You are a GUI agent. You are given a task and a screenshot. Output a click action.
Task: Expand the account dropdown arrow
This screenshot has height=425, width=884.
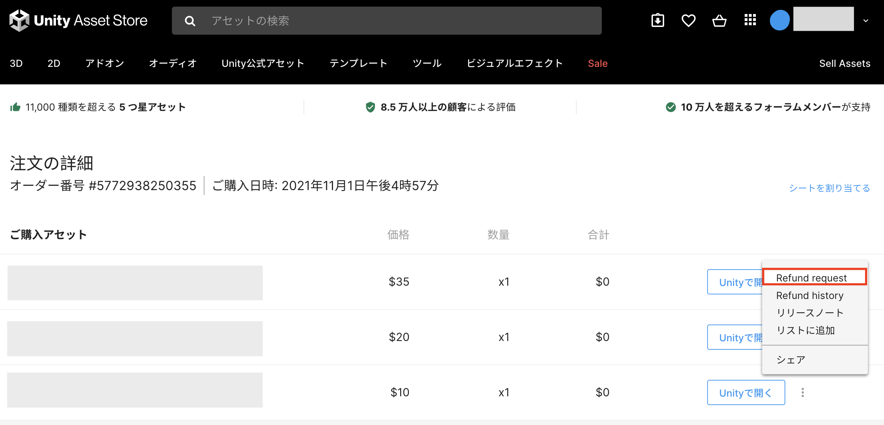point(865,21)
